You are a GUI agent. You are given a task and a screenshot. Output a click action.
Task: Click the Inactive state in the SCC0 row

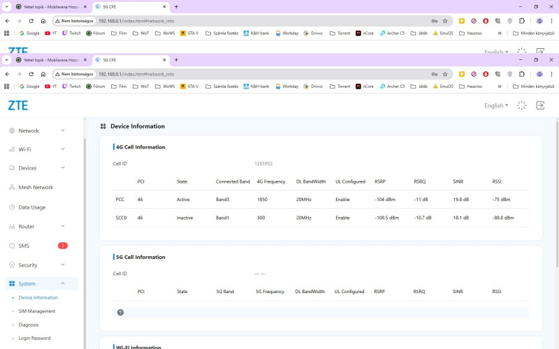(184, 218)
